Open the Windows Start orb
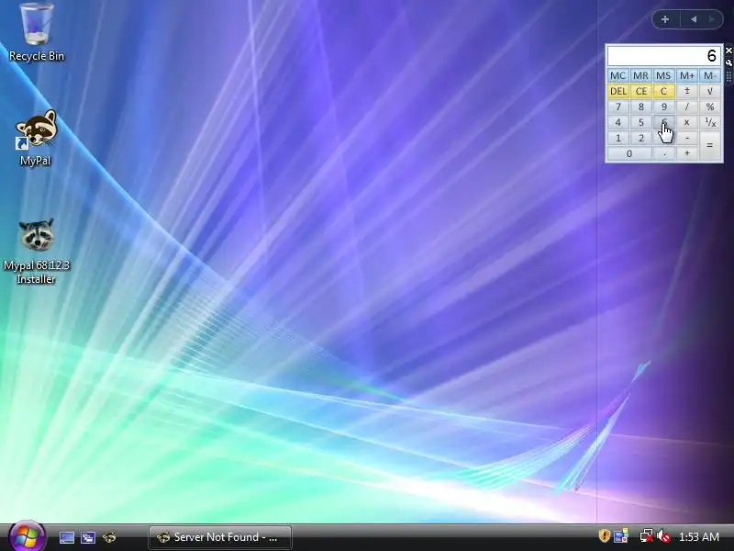 click(x=27, y=536)
